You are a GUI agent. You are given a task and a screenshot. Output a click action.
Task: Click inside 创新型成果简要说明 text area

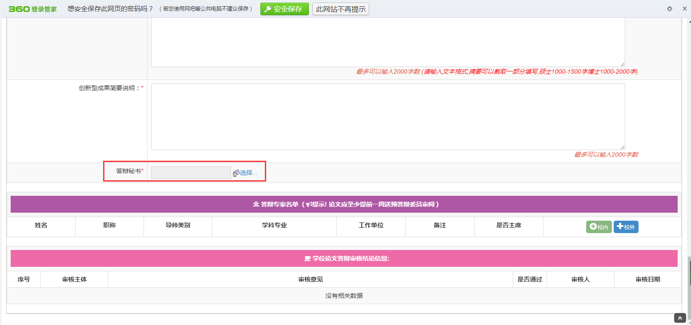pyautogui.click(x=387, y=116)
